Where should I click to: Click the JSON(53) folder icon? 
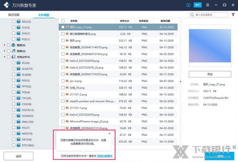pyautogui.click(x=19, y=116)
